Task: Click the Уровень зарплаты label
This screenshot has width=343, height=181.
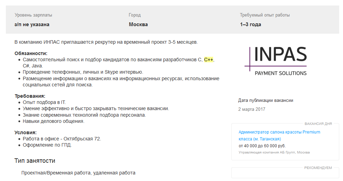Action: click(33, 15)
